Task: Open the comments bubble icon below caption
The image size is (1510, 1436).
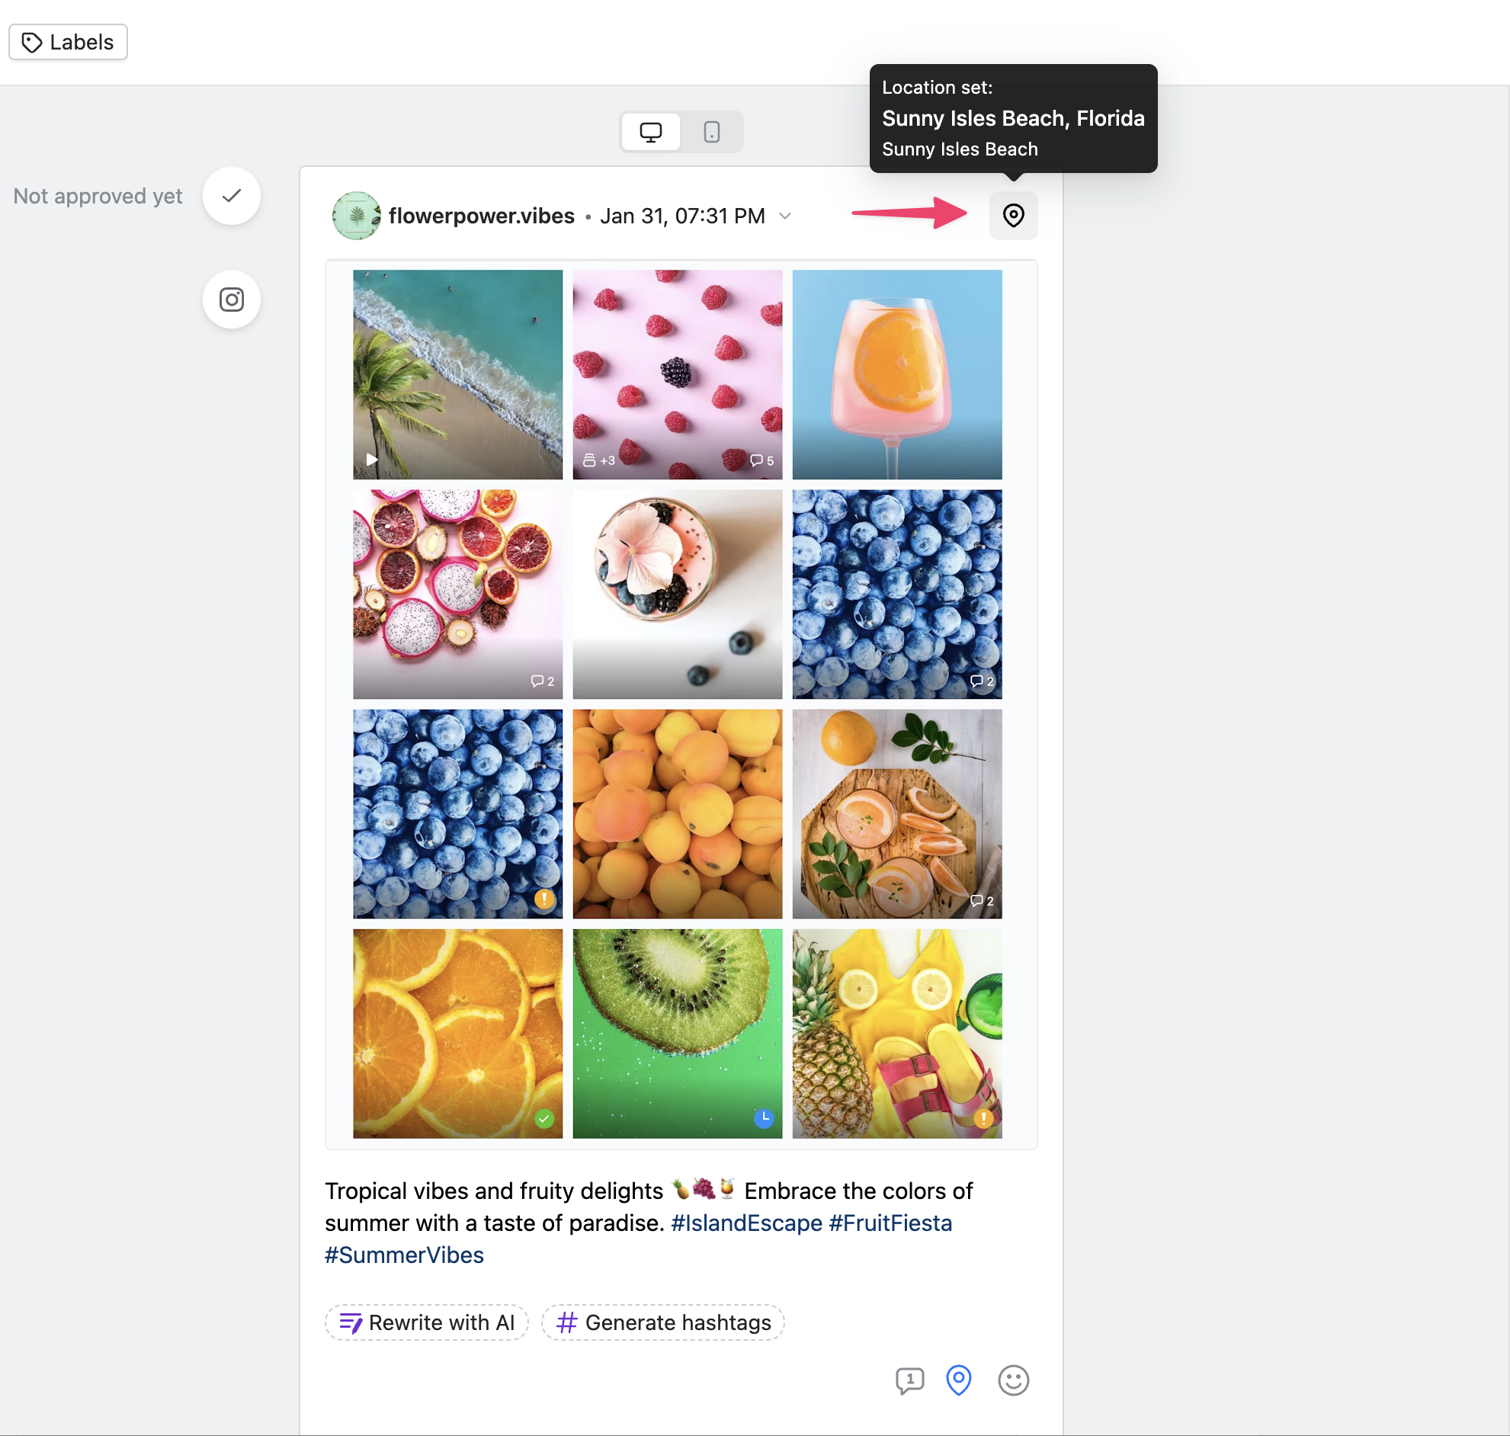Action: [909, 1380]
